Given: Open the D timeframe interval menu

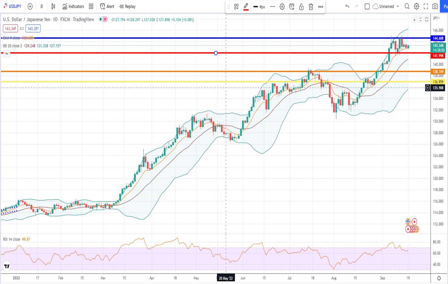Looking at the screenshot, I should tap(42, 6).
